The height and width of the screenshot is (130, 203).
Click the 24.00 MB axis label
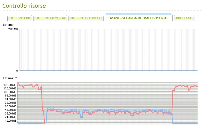pyautogui.click(x=11, y=117)
